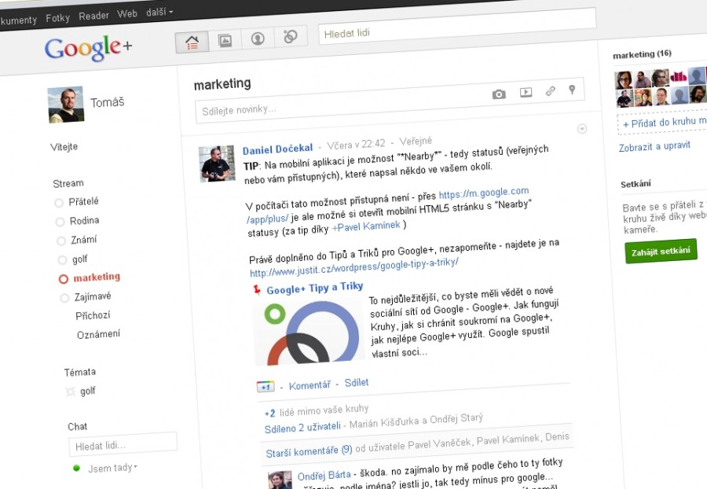Open Reader in the top bar
The image size is (707, 489).
click(93, 16)
